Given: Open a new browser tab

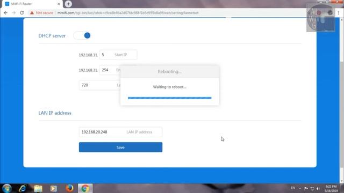Looking at the screenshot, I should tap(68, 4).
